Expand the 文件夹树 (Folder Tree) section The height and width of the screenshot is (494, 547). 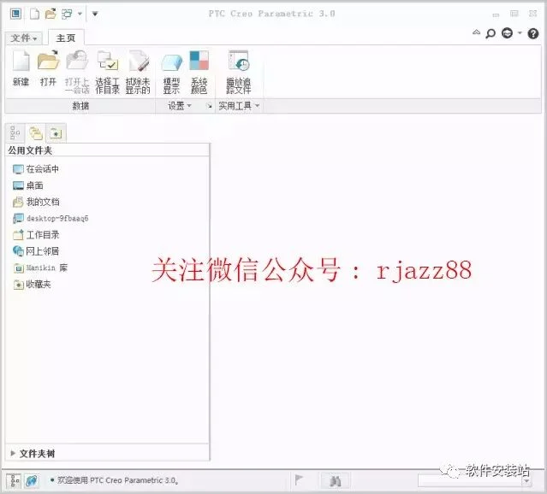coord(13,453)
